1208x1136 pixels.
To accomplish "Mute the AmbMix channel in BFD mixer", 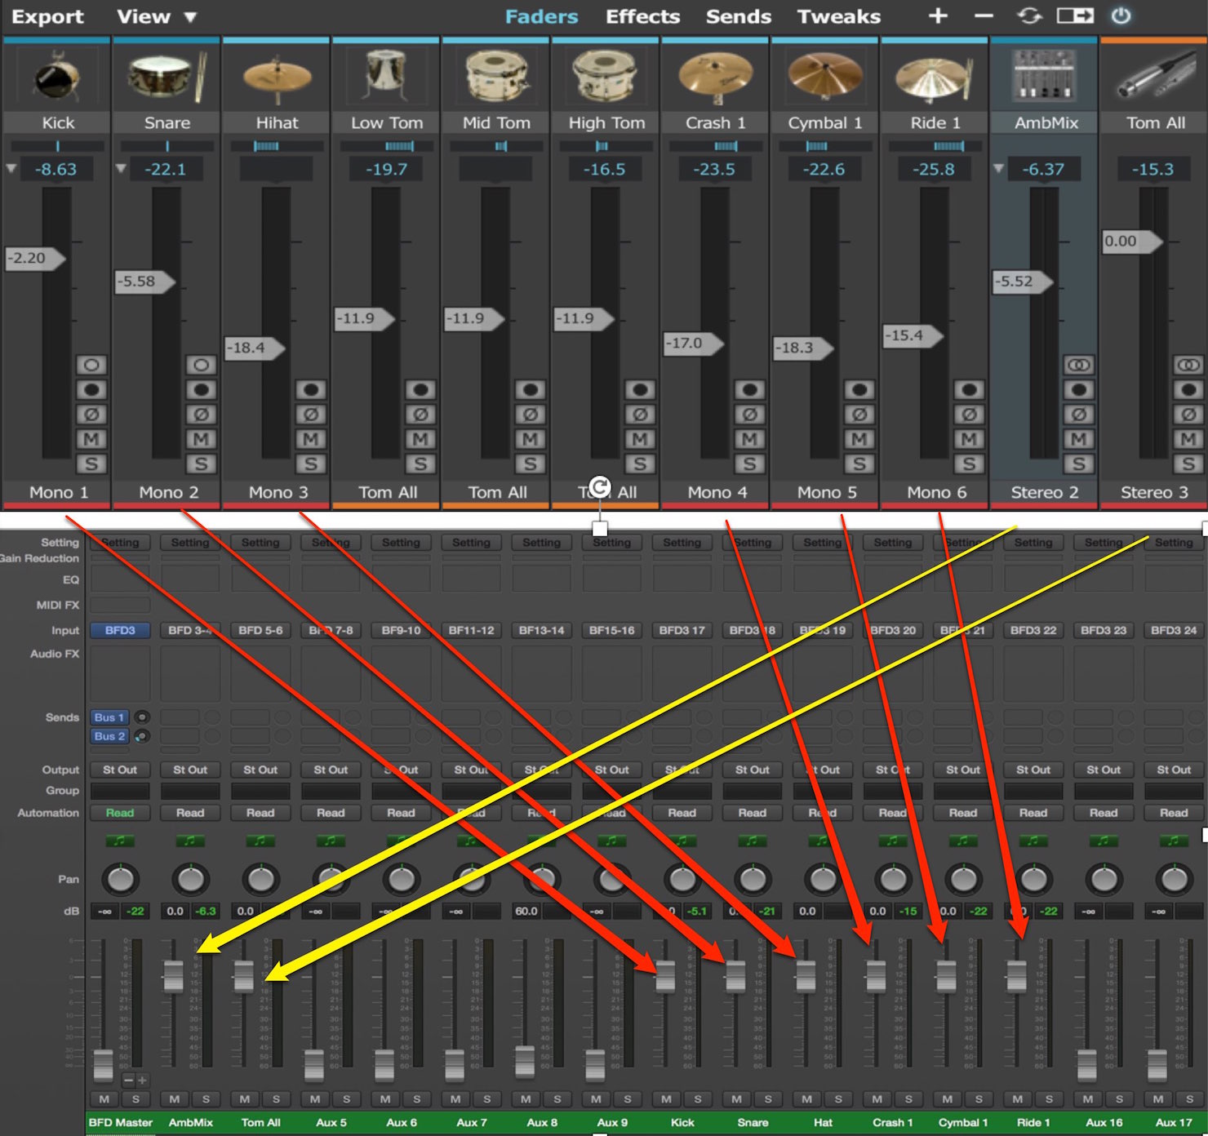I will (1078, 439).
